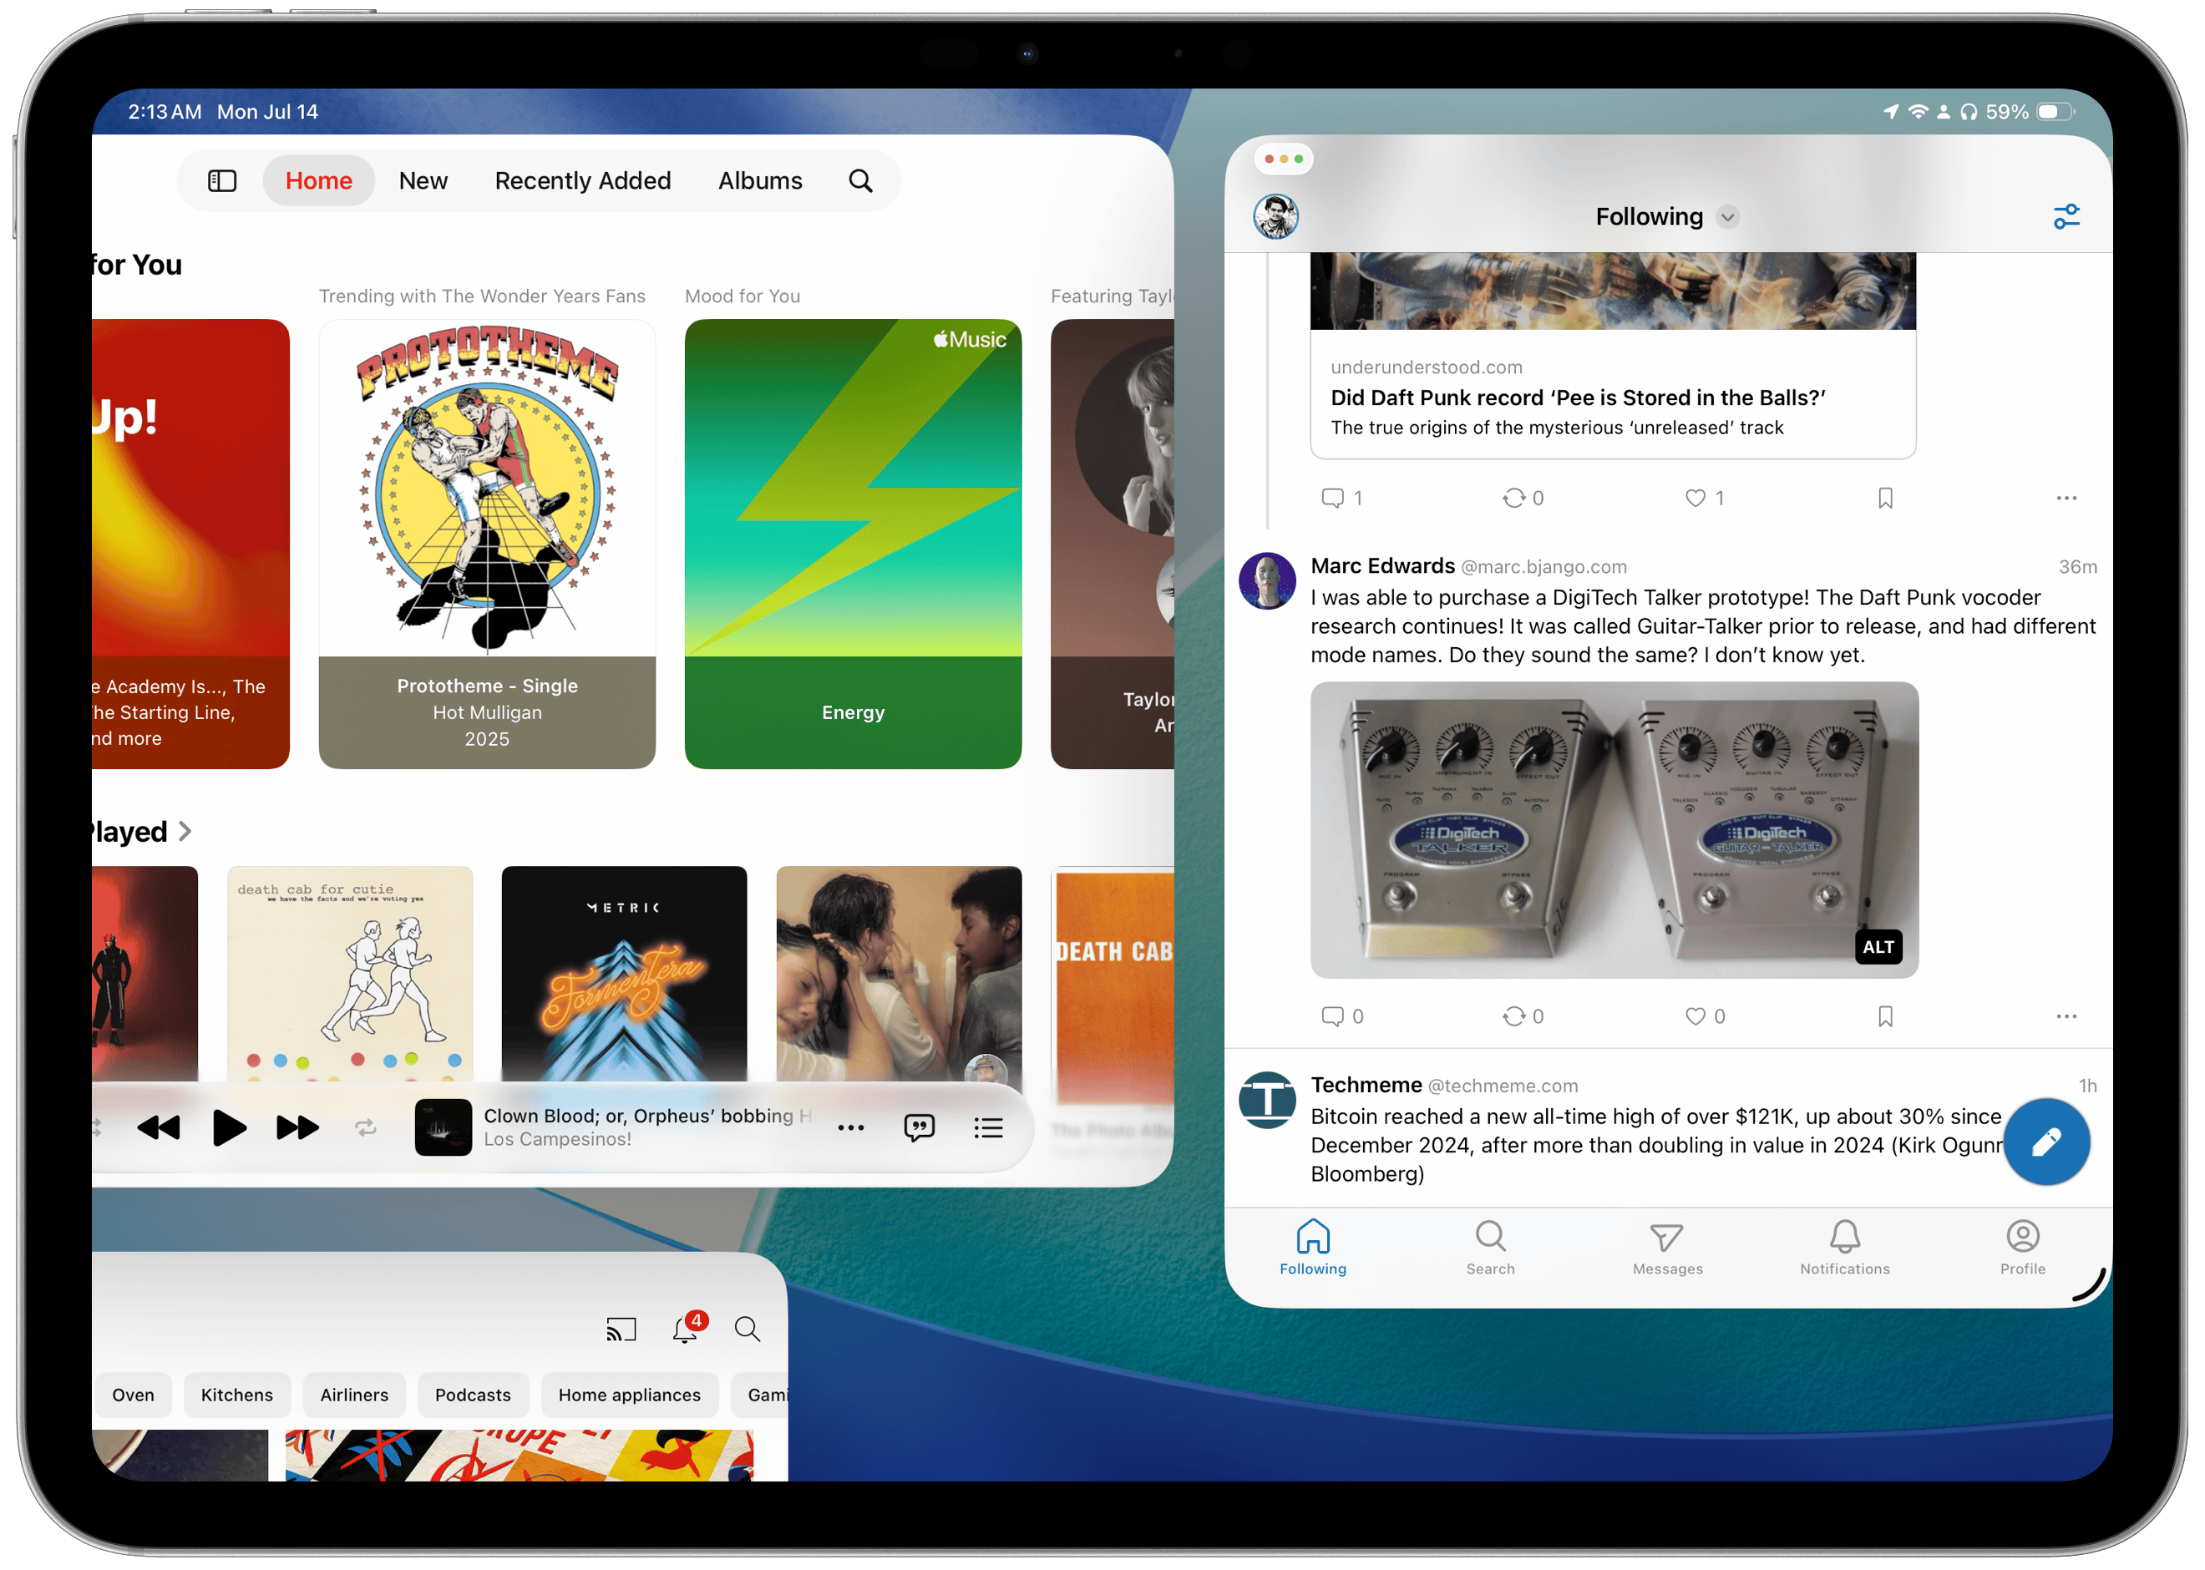The height and width of the screenshot is (1570, 2205).
Task: Repost the Daft Punk link post
Action: 1523,498
